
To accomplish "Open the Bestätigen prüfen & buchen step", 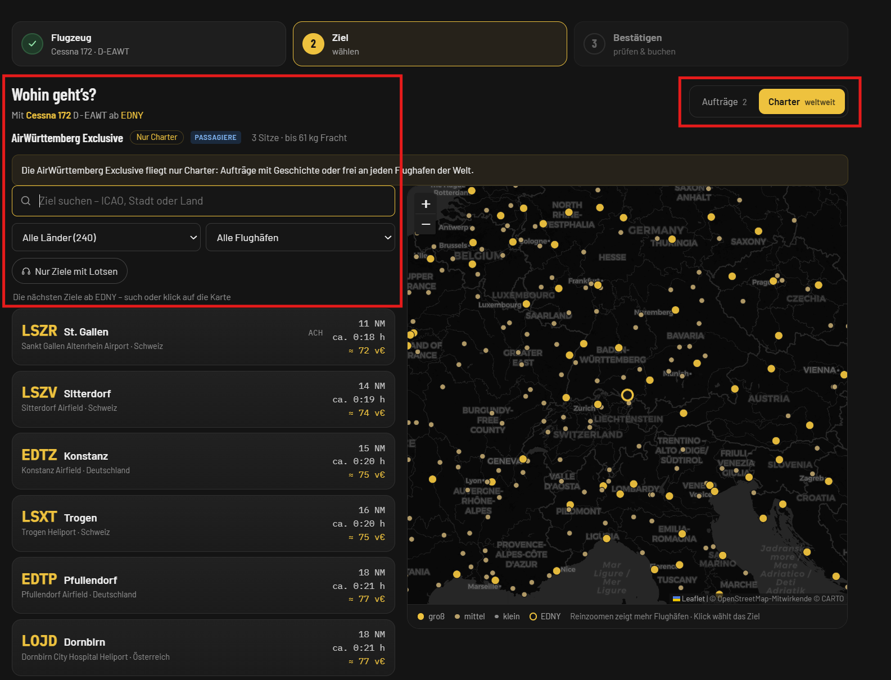I will tap(711, 44).
